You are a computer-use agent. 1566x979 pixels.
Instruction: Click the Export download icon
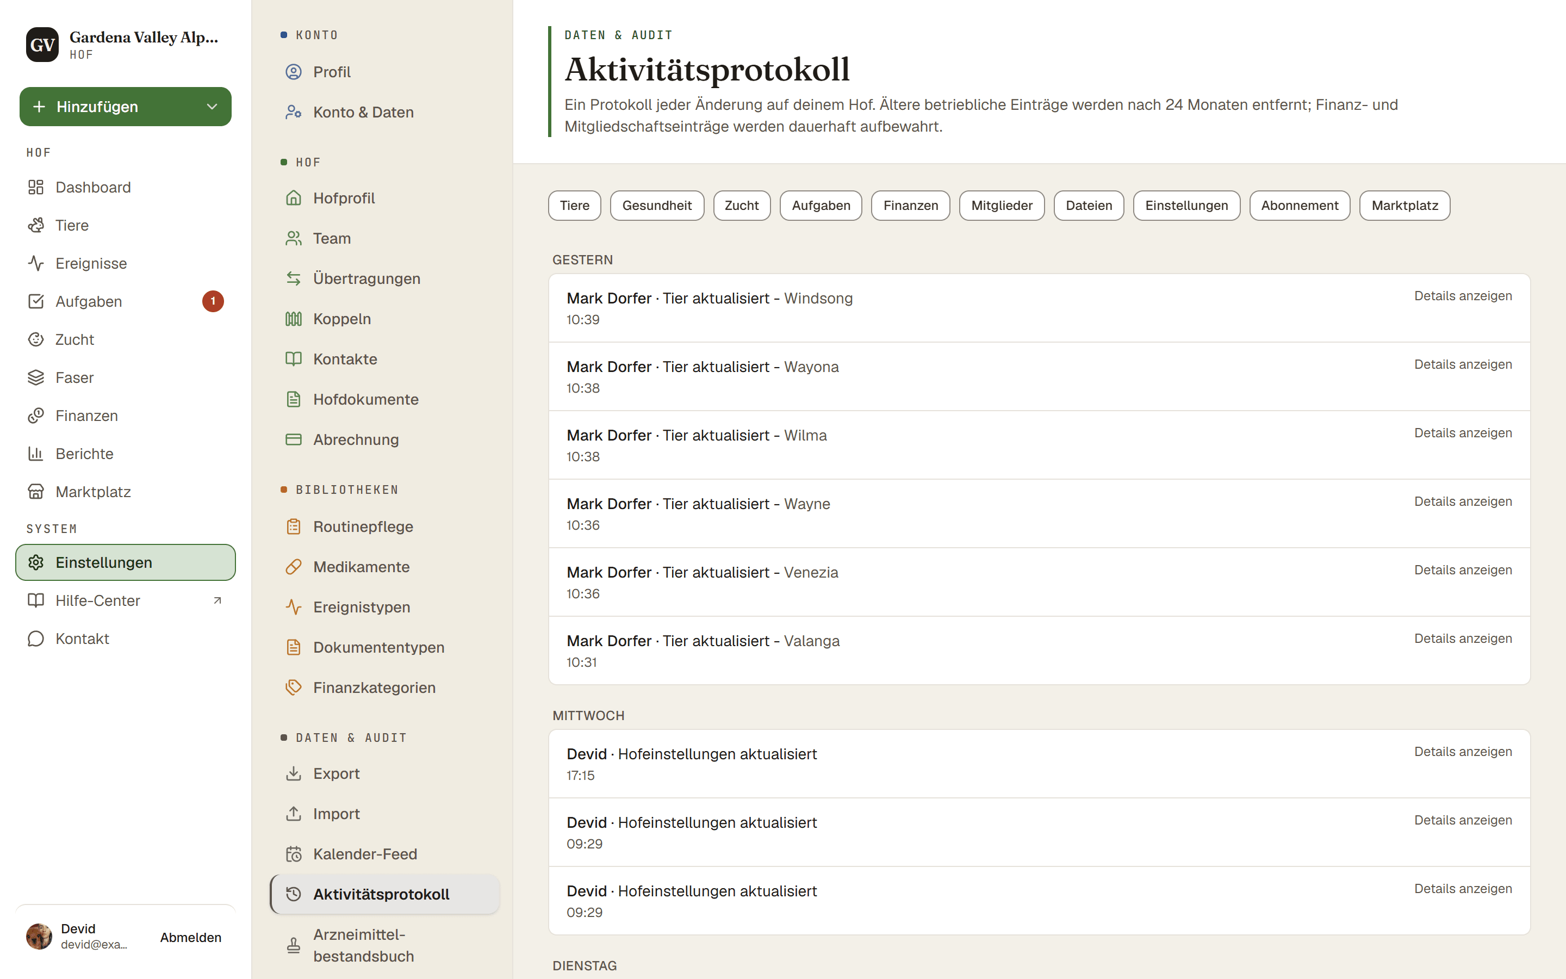(x=294, y=774)
